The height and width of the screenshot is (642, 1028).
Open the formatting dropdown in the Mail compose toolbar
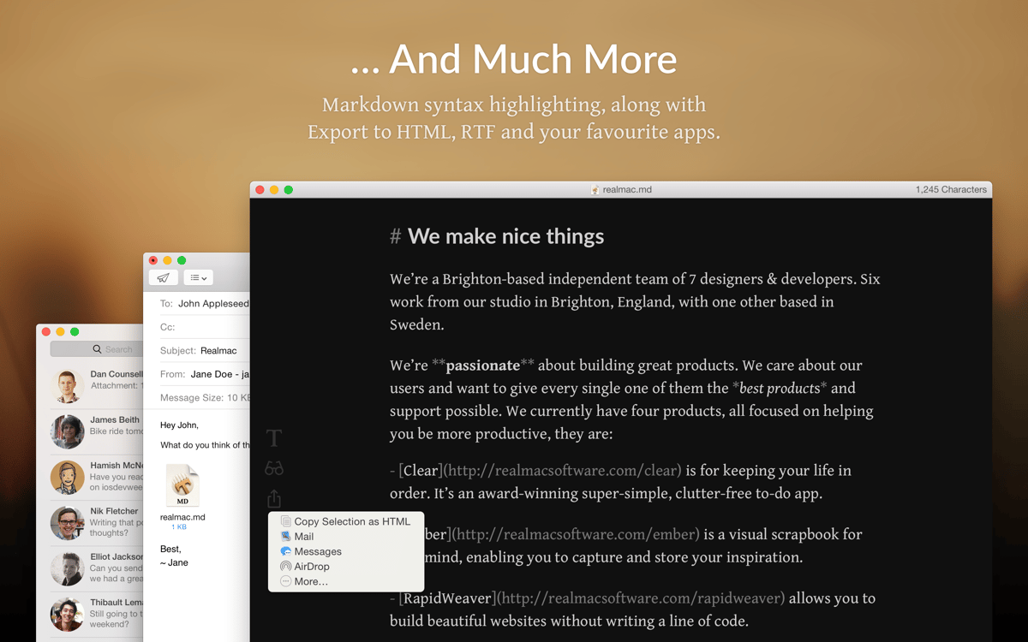coord(197,277)
